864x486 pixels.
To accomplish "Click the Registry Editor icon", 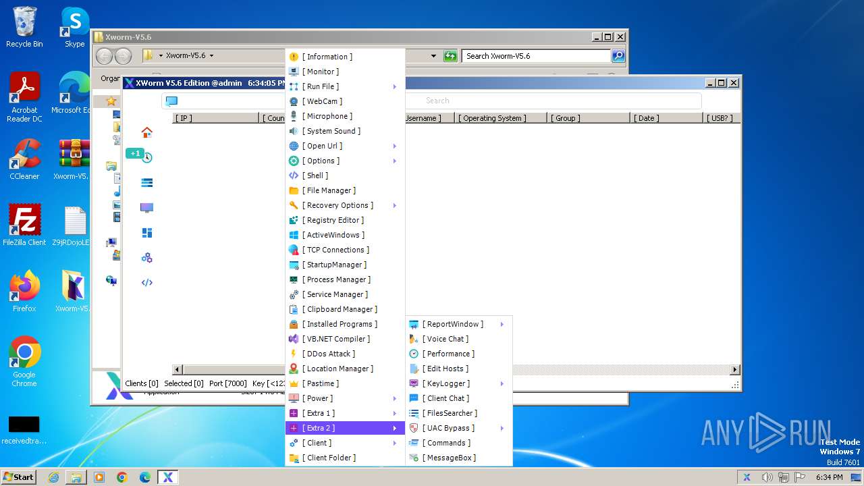I will coord(294,220).
